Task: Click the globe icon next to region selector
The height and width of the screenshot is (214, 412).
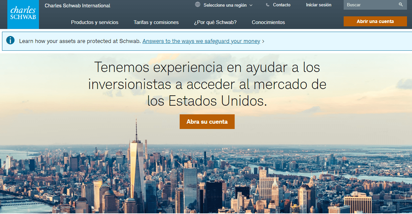Action: click(198, 5)
